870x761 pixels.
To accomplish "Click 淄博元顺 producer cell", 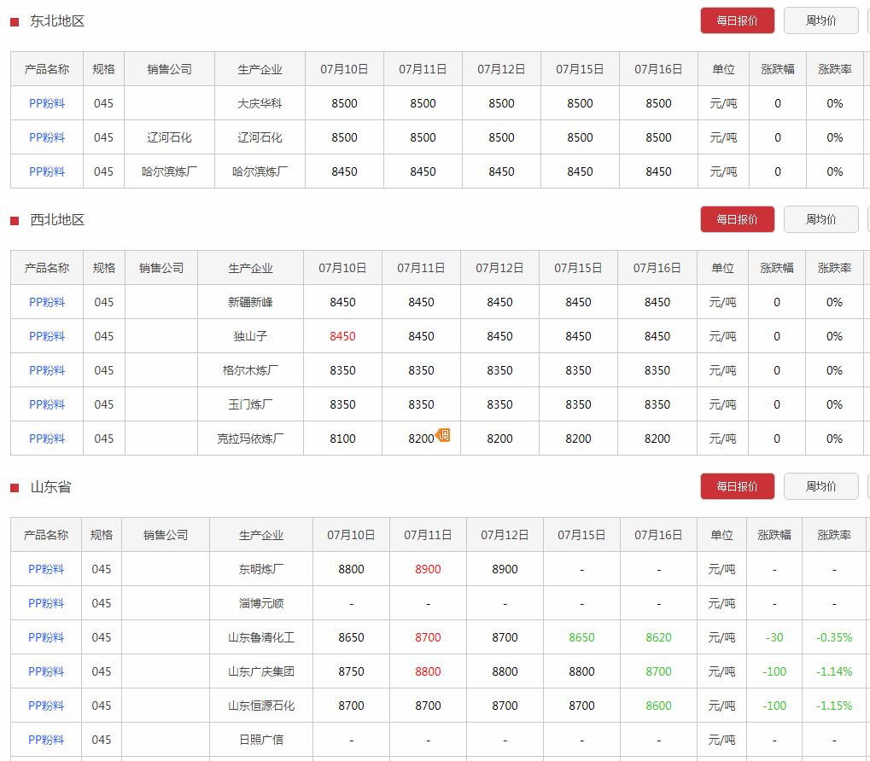I will 261,603.
